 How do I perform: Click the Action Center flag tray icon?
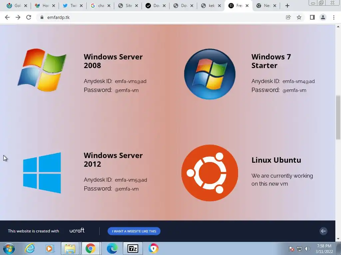click(291, 249)
